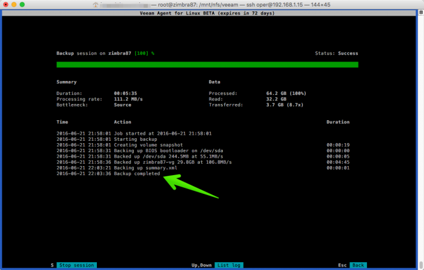Screen dimensions: 424x270
Task: Click the 'Backup session on zimbra87' heading
Action: coord(93,53)
